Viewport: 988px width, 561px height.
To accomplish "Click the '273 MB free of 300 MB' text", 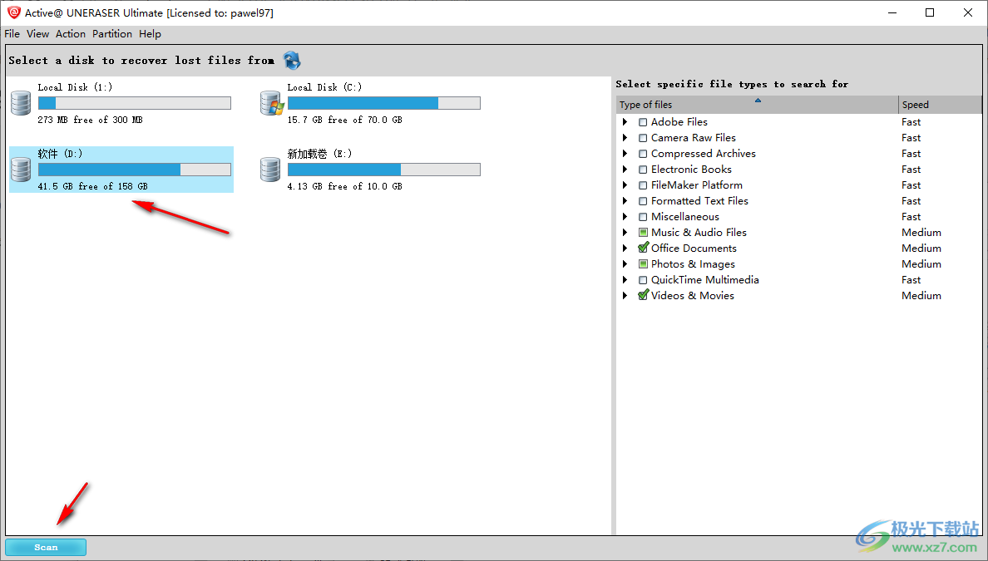I will point(90,120).
